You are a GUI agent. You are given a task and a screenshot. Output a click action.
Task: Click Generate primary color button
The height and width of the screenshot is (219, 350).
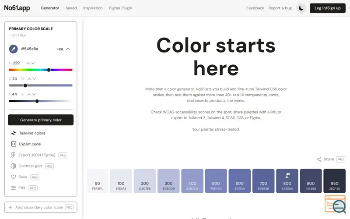pos(41,120)
